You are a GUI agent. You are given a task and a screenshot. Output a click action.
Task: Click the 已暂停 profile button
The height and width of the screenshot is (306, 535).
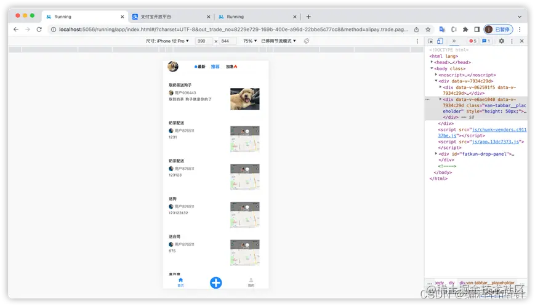[x=499, y=30]
